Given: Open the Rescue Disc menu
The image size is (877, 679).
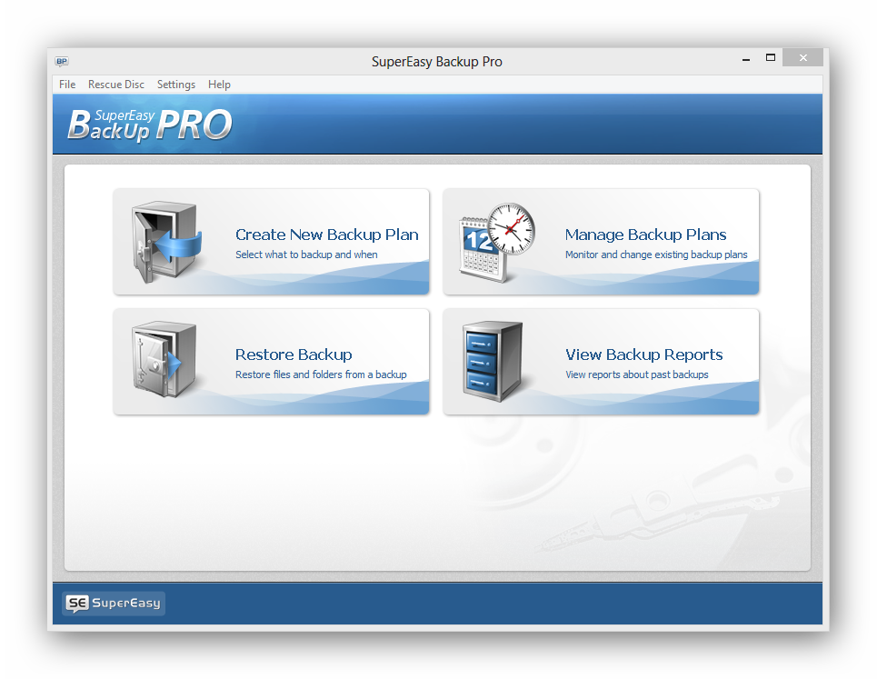Looking at the screenshot, I should coord(116,85).
